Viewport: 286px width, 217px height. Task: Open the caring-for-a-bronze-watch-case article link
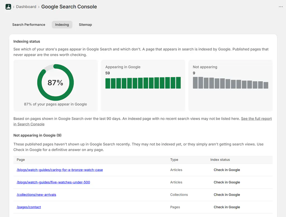[60, 170]
